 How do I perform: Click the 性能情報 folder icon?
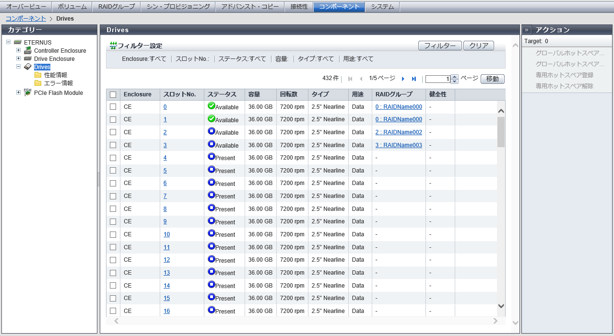[x=38, y=75]
